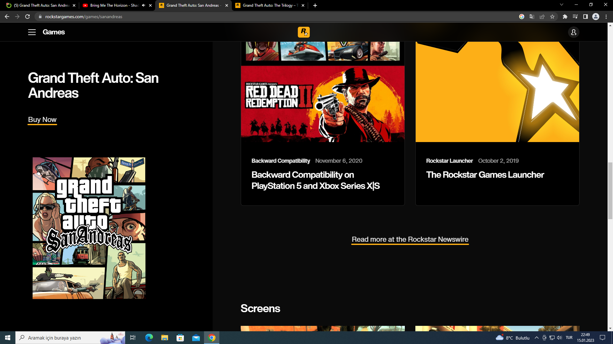Expand hidden system tray icons chevron

pyautogui.click(x=536, y=338)
